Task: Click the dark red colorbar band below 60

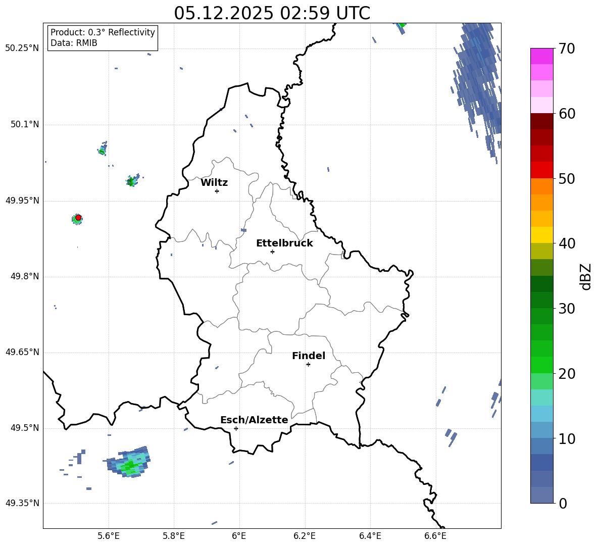Action: [542, 121]
